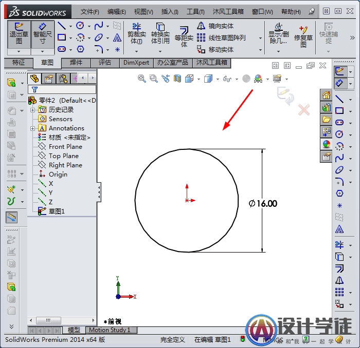360x348 pixels.
Task: Click Zoom to Fit in view toolbar
Action: pos(141,79)
